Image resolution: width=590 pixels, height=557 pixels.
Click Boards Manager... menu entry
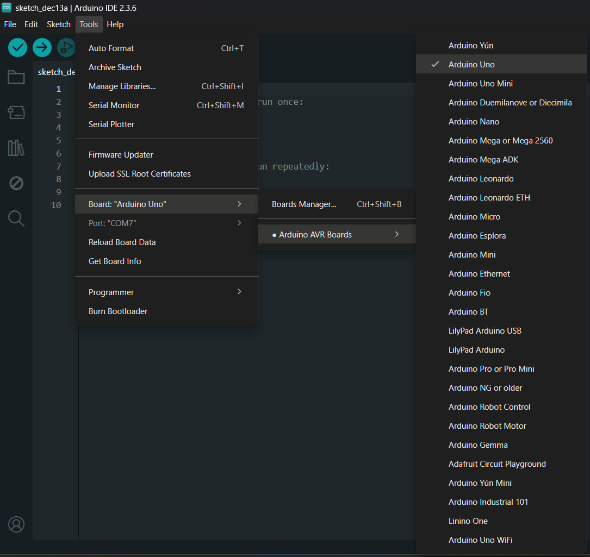tap(304, 204)
